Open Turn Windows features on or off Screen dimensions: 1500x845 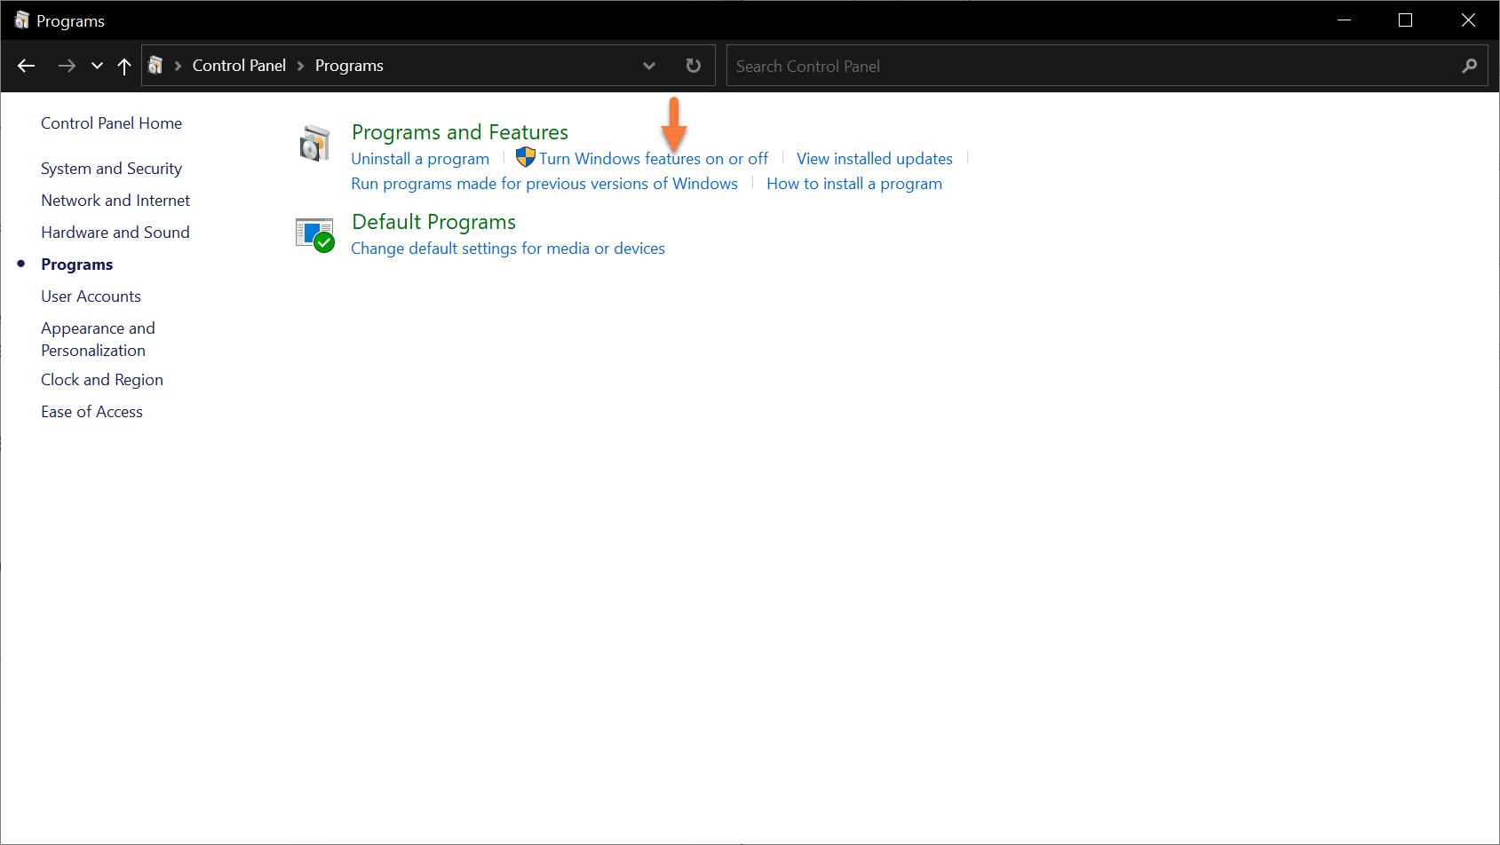(x=653, y=159)
